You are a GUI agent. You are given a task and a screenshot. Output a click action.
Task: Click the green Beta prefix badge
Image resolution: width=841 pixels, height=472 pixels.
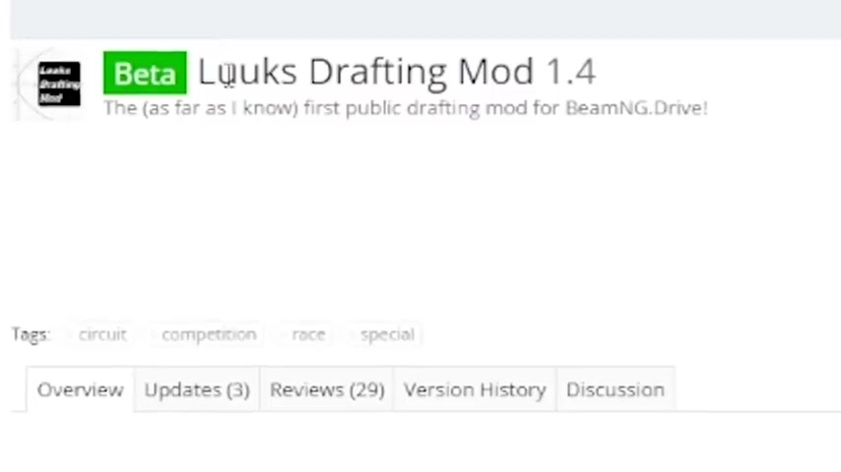(x=145, y=73)
